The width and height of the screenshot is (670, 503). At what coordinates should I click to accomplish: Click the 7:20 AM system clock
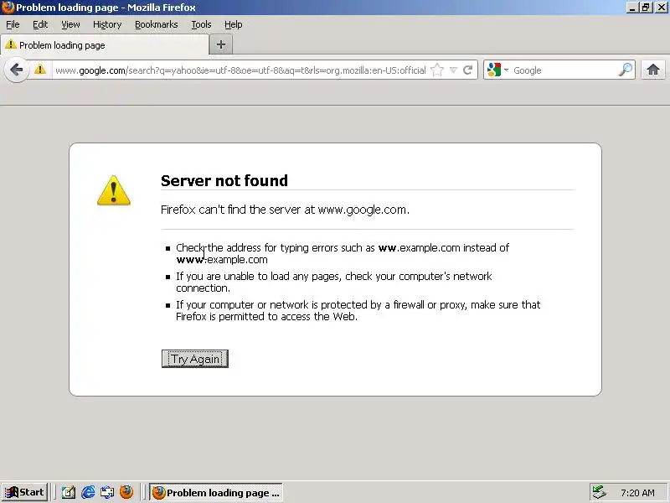click(x=637, y=493)
